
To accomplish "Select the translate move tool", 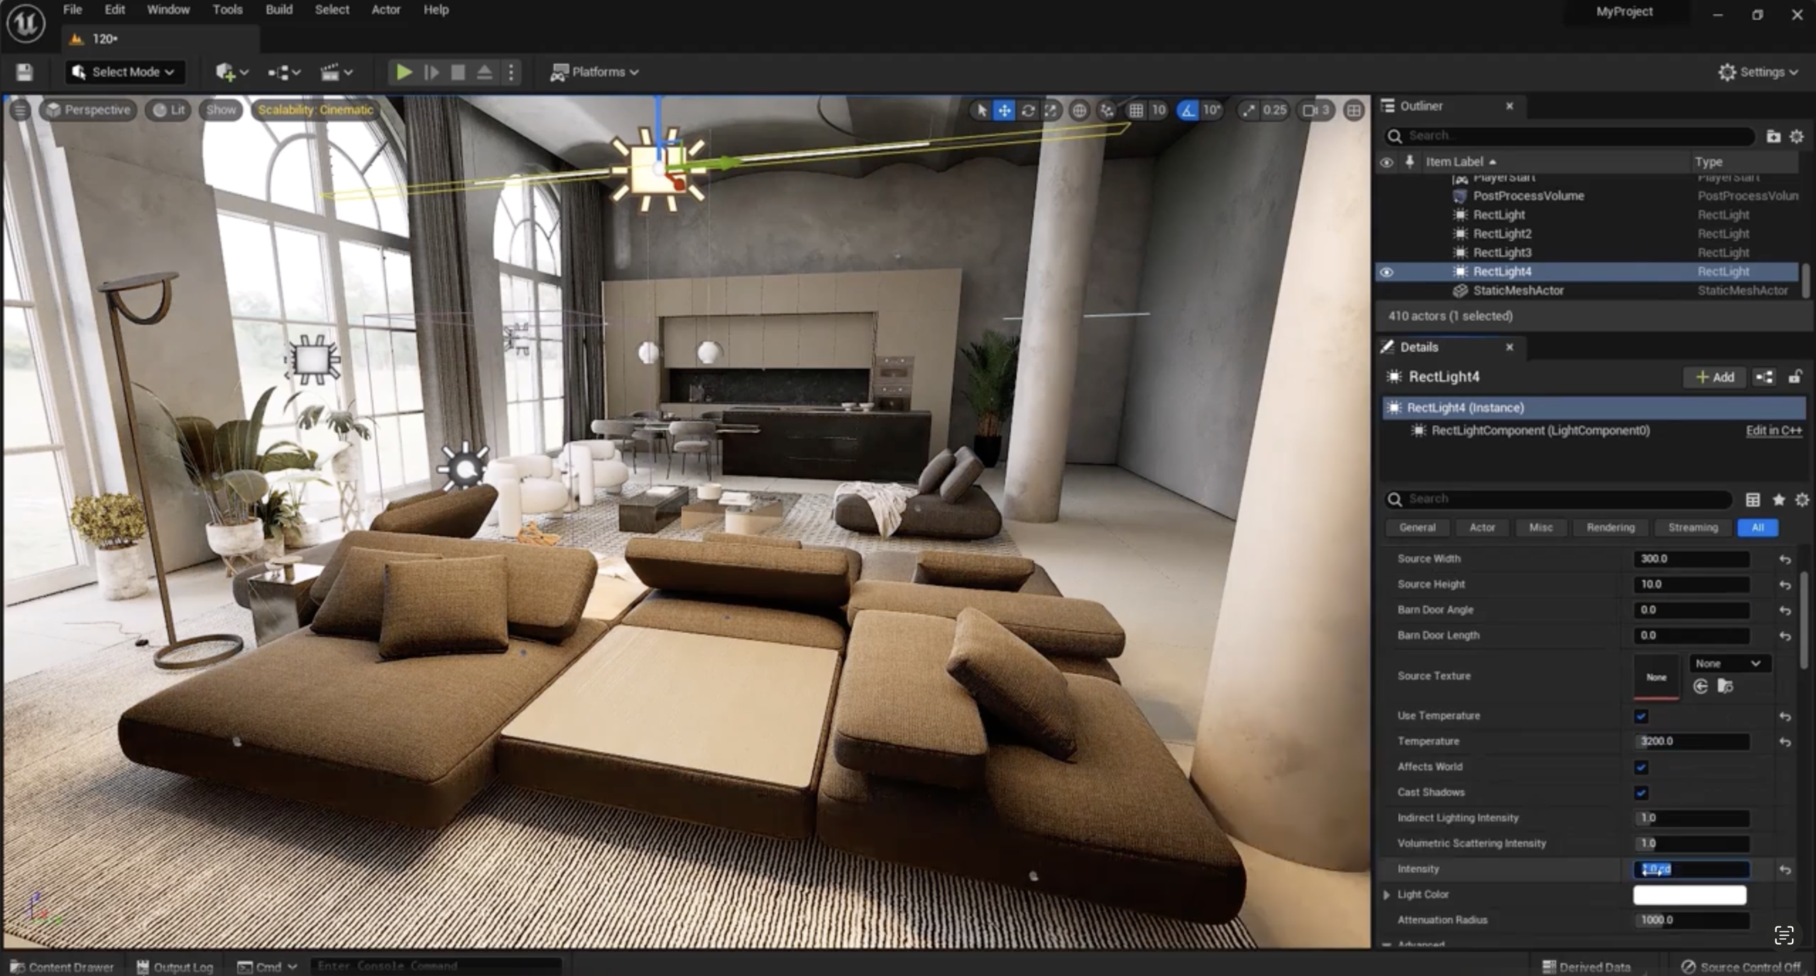I will (x=1004, y=110).
